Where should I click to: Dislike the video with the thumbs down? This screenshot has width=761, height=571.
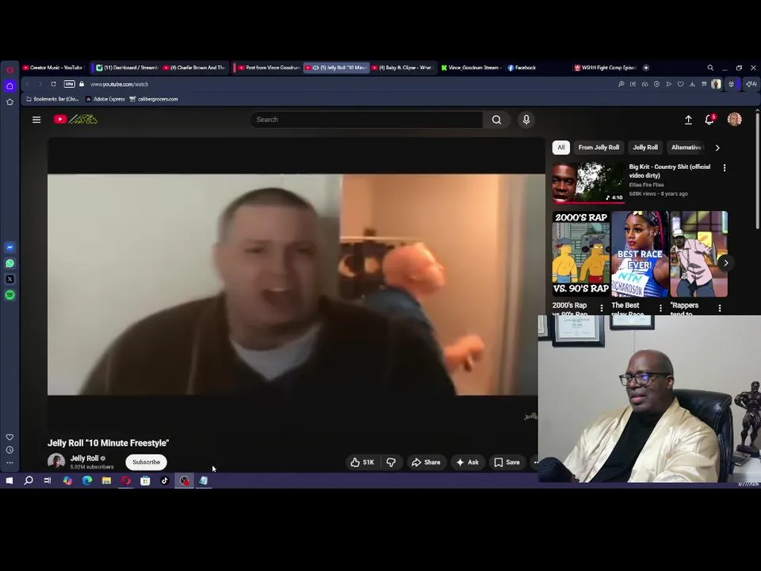(x=391, y=462)
